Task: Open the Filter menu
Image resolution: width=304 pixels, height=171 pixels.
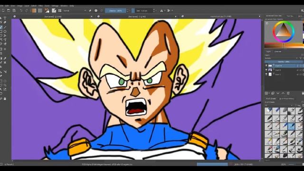Action: 40,6
